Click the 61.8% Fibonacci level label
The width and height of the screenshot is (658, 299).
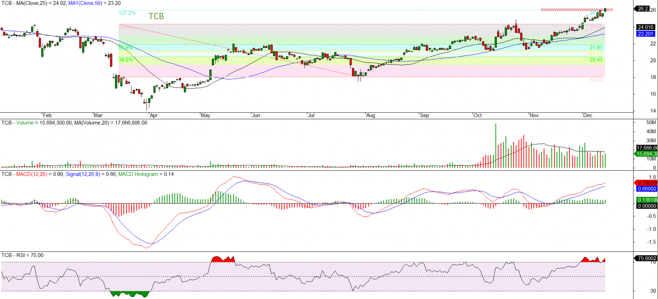(125, 47)
